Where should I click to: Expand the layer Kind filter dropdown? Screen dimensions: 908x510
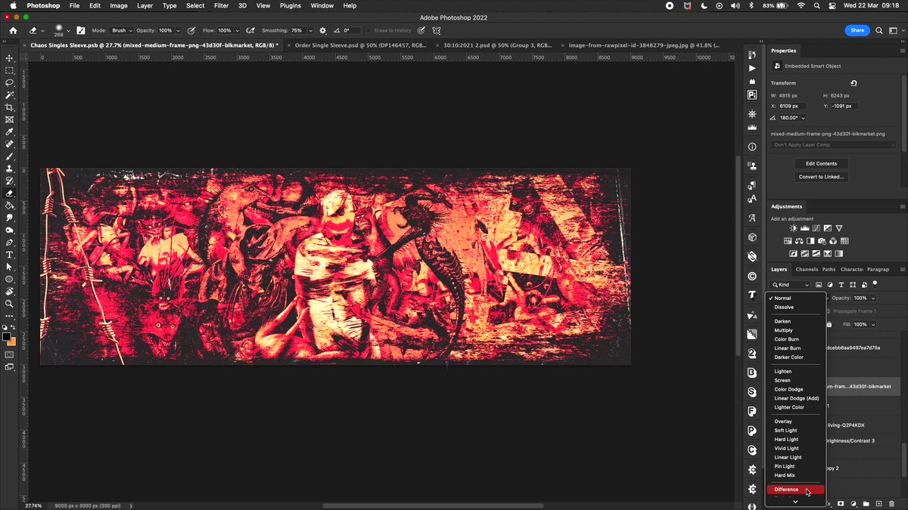point(791,285)
